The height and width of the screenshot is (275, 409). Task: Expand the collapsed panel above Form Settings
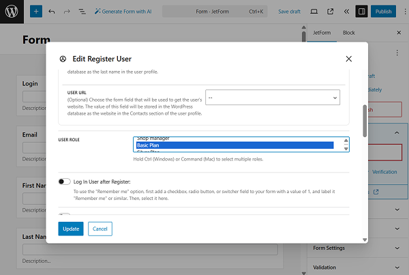tap(397, 229)
